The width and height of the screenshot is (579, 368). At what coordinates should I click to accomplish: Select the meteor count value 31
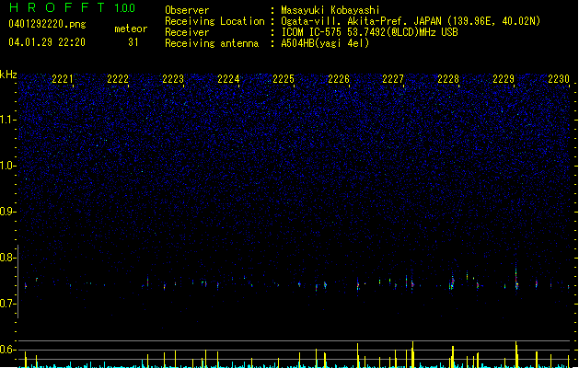133,42
